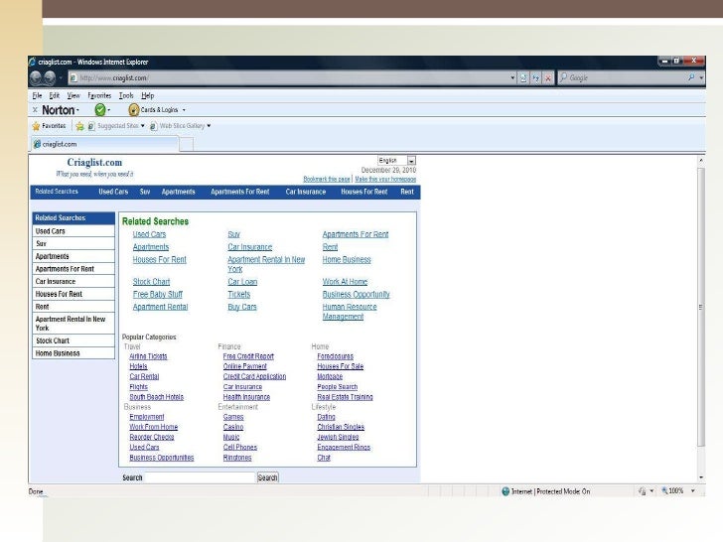Click the Jewish Singles link

coord(338,437)
